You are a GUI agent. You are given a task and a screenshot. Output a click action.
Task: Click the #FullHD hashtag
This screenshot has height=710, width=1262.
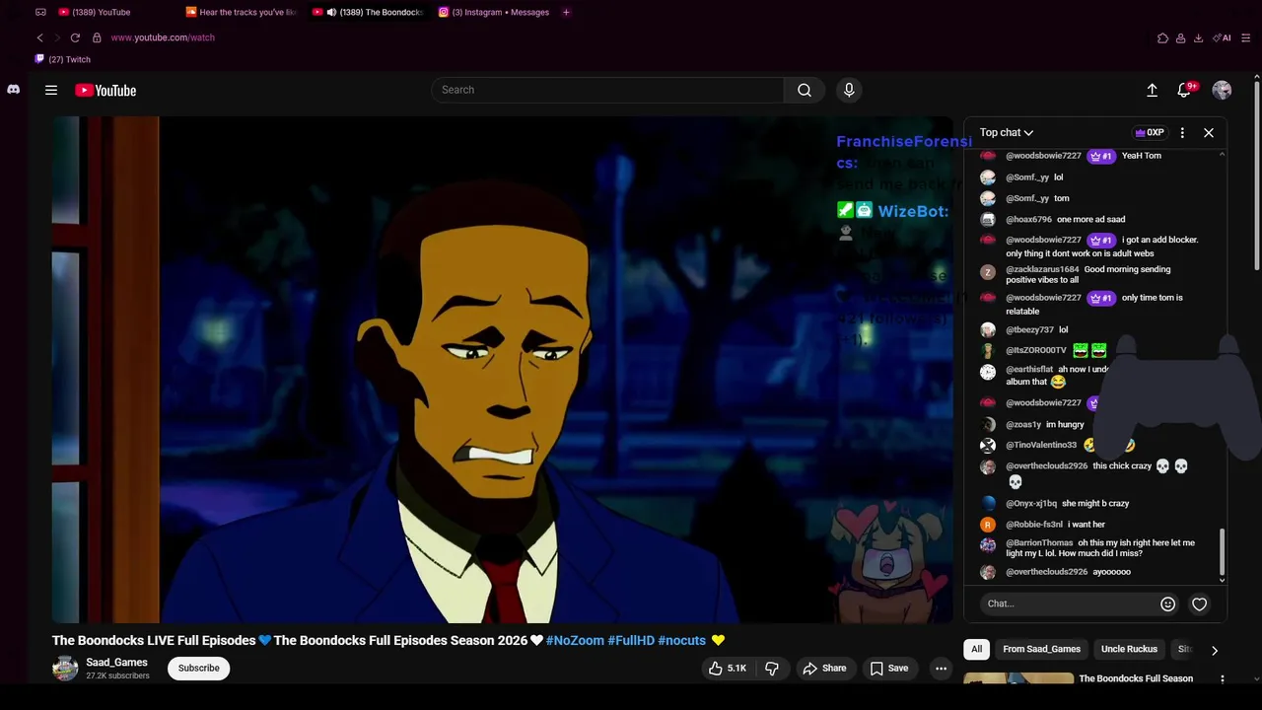coord(631,640)
